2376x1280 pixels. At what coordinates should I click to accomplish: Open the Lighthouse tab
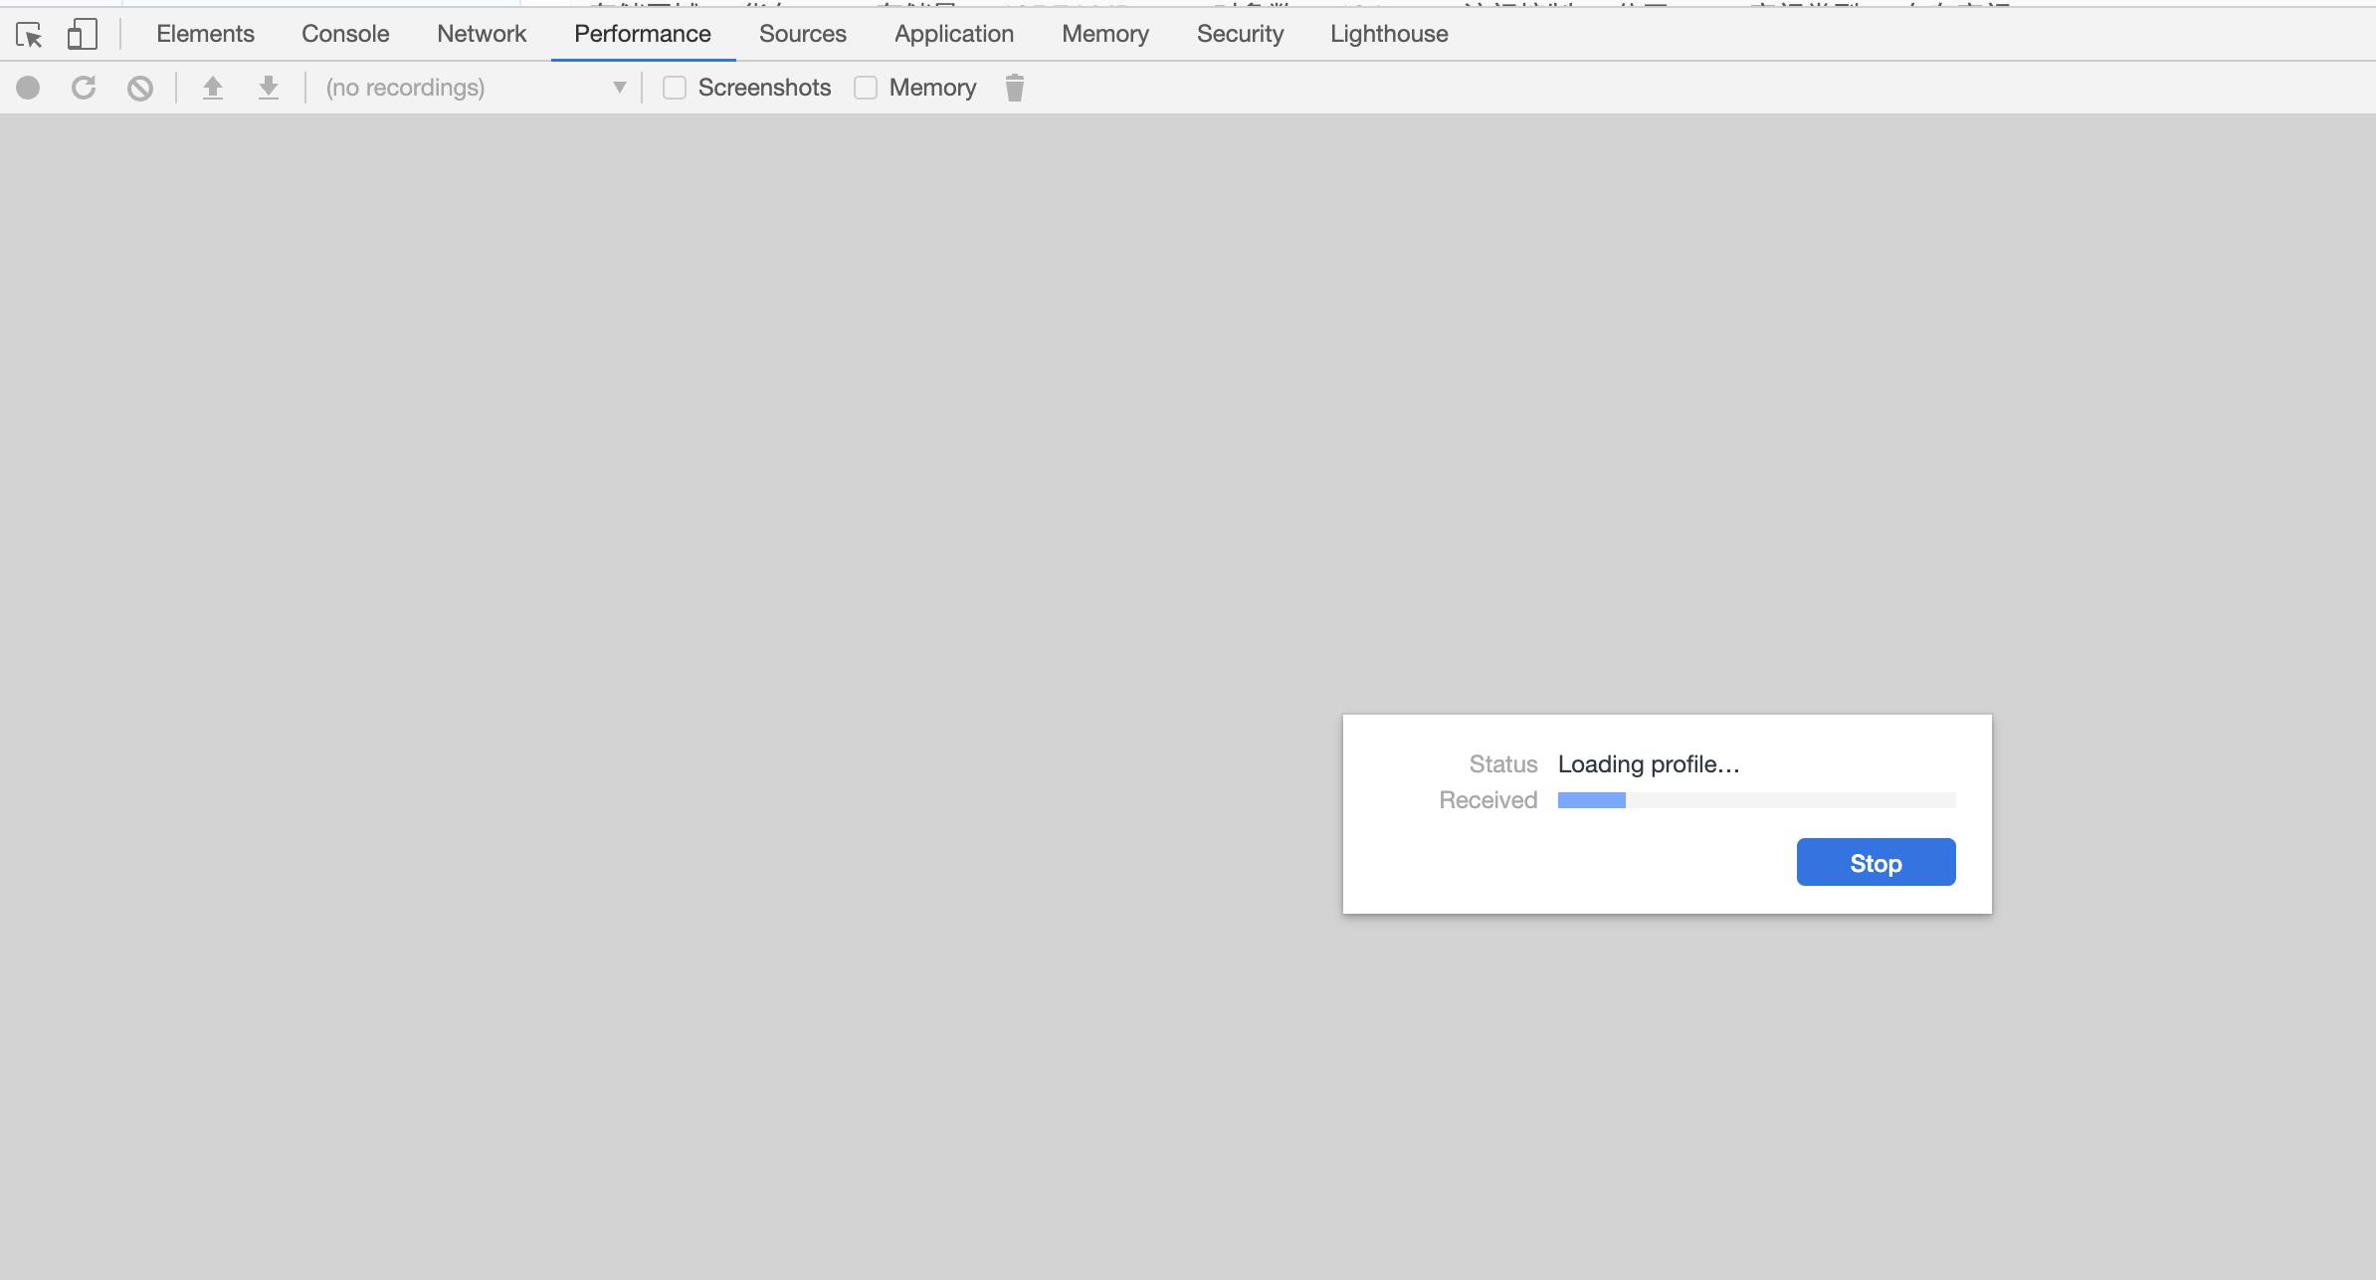1387,32
